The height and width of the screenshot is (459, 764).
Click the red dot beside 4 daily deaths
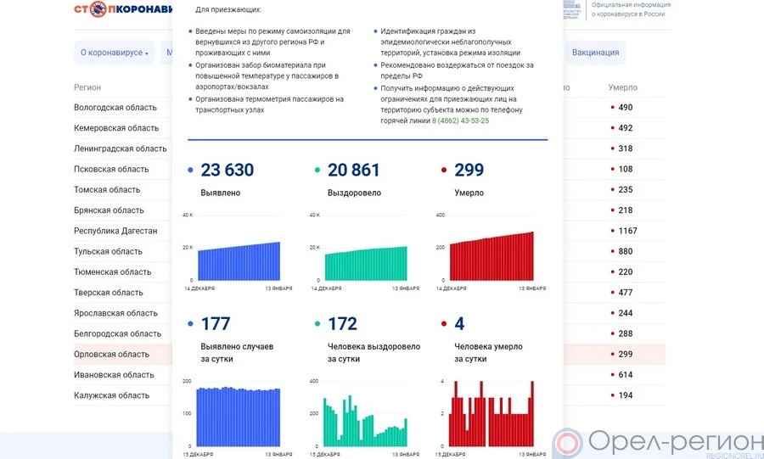pyautogui.click(x=444, y=324)
